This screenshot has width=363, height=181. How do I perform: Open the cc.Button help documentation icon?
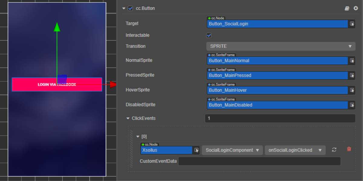click(x=347, y=8)
